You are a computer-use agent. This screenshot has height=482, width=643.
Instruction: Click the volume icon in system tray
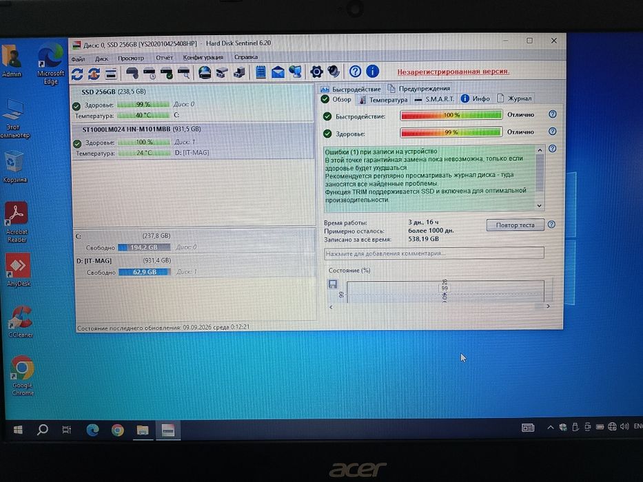[x=624, y=427]
